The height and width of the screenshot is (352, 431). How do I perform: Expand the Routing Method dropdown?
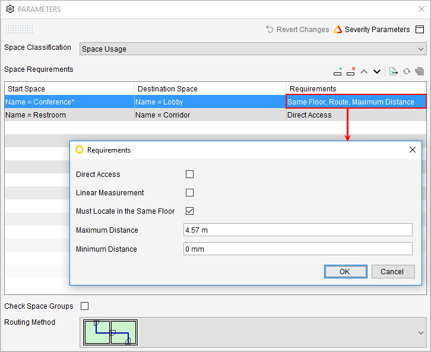(x=253, y=332)
